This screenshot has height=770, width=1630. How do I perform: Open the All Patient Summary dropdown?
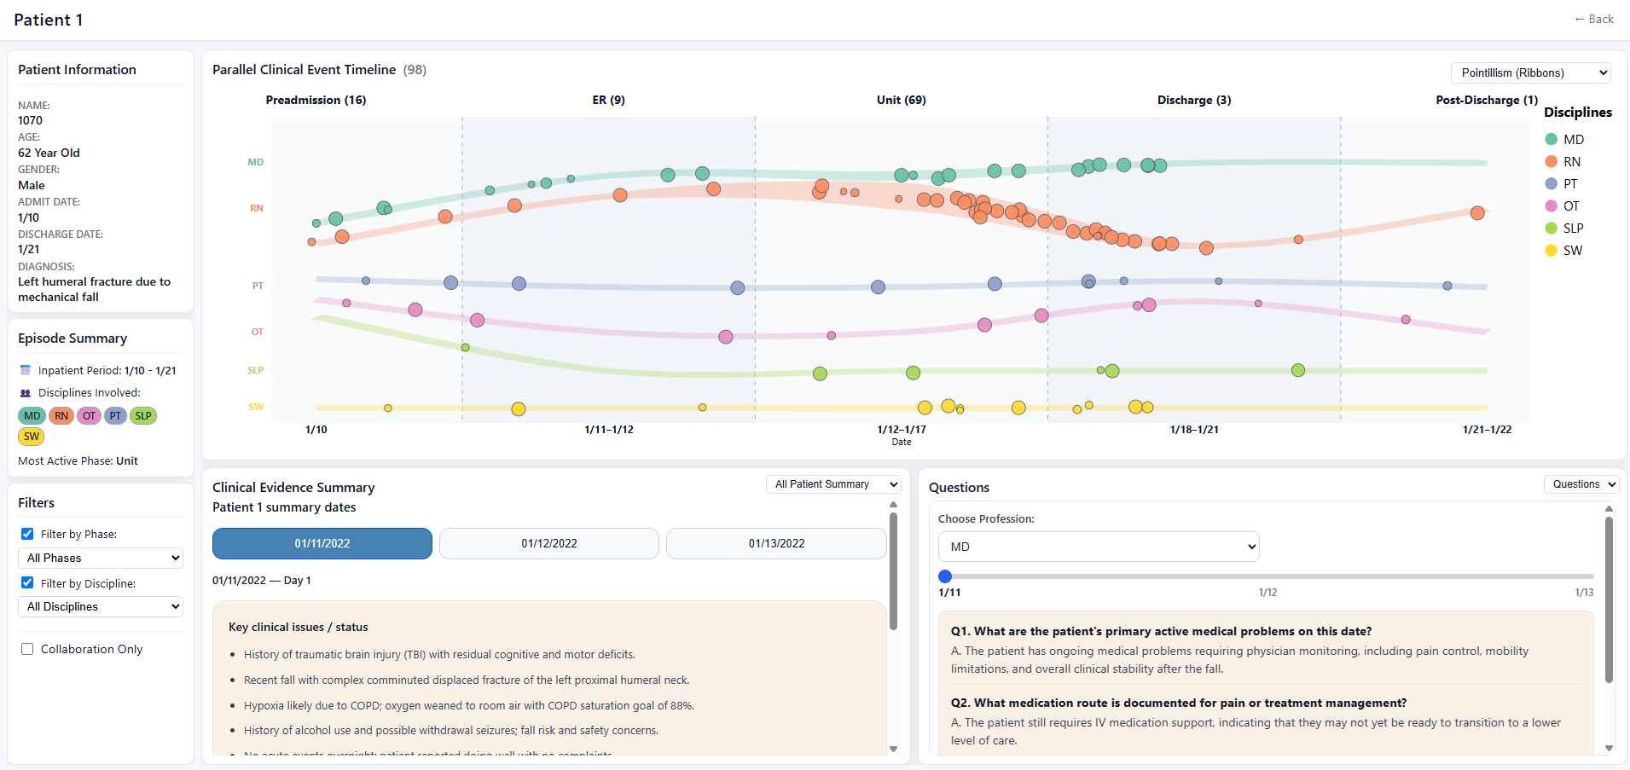pyautogui.click(x=833, y=484)
